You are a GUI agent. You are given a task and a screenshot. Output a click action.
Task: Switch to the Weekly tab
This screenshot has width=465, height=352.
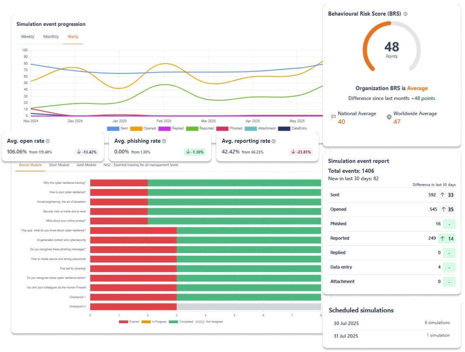tap(28, 37)
